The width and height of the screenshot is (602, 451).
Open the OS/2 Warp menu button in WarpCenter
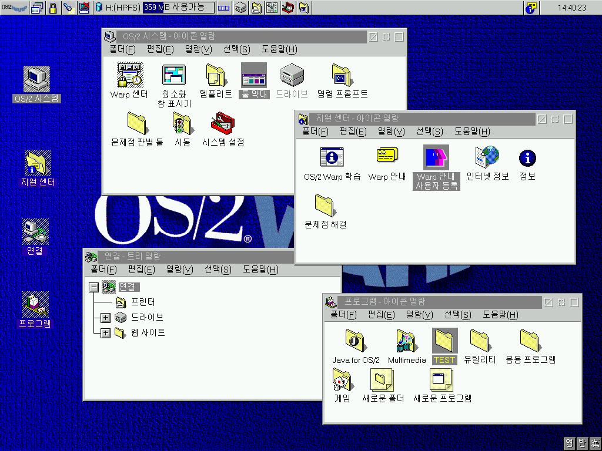(14, 7)
